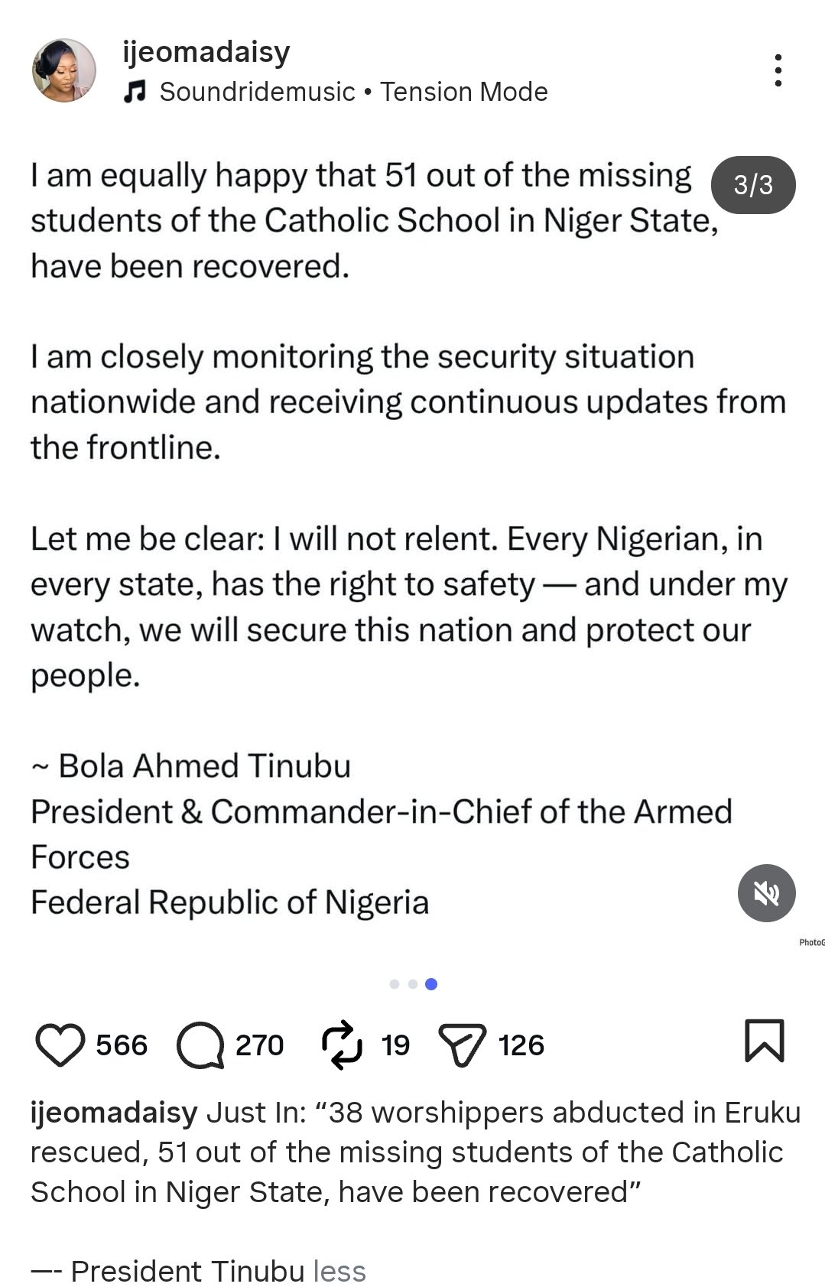Tap the ijeomadaisy name in the caption
Screen dimensions: 825x1287
114,1113
